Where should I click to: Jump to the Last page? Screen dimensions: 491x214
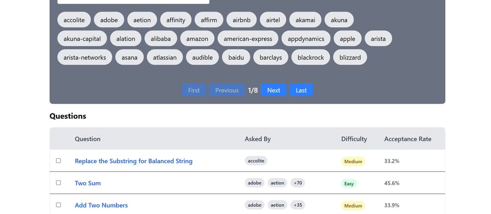[301, 90]
